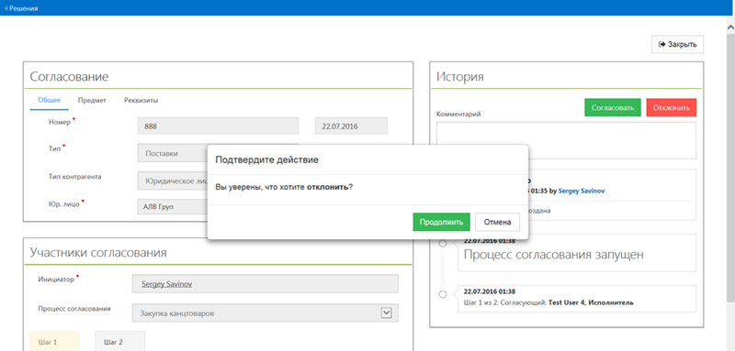
Task: Open the Тип контрагента dropdown
Action: 173,180
